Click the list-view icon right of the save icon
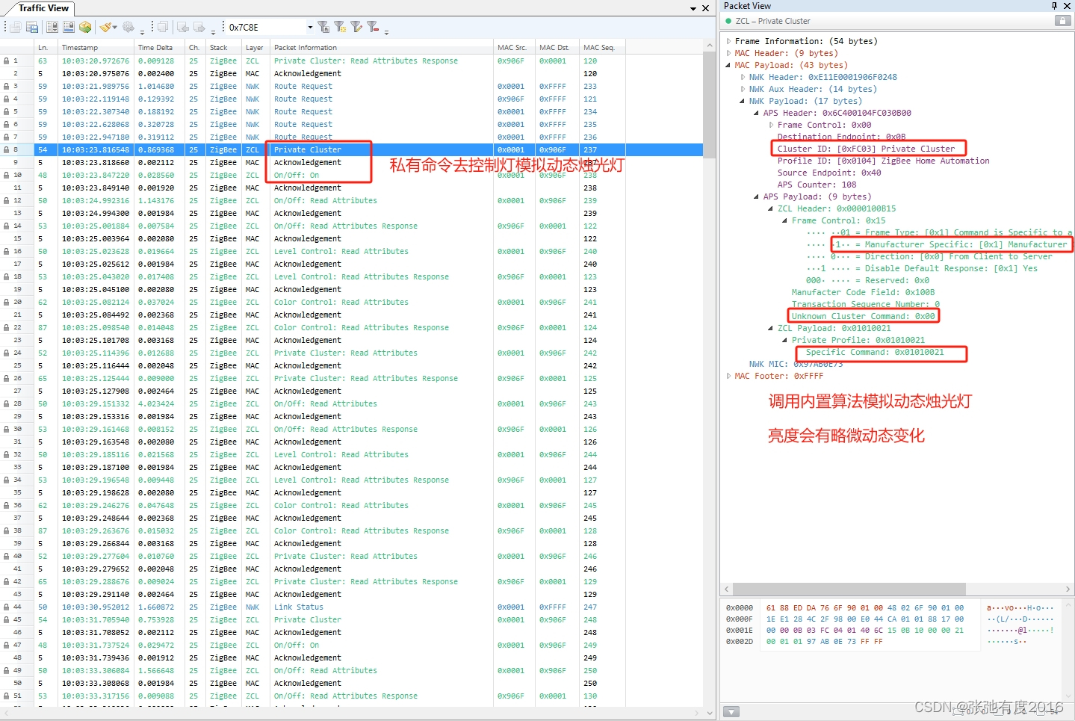 pyautogui.click(x=52, y=27)
